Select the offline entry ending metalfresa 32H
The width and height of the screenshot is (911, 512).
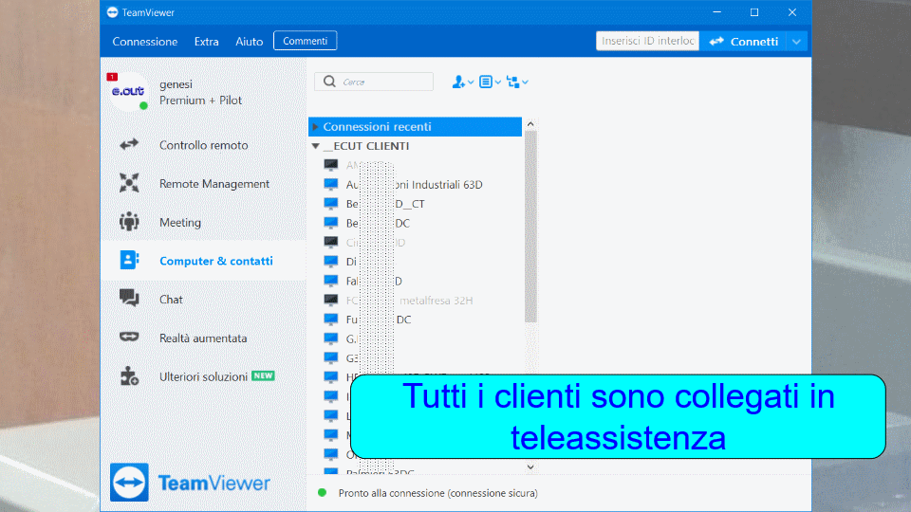click(416, 301)
